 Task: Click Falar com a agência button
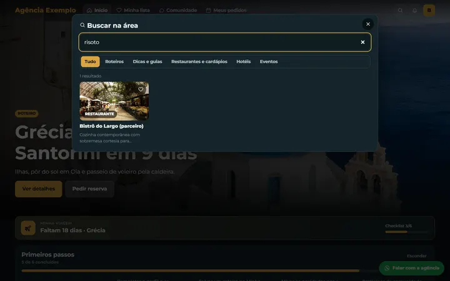pos(411,268)
